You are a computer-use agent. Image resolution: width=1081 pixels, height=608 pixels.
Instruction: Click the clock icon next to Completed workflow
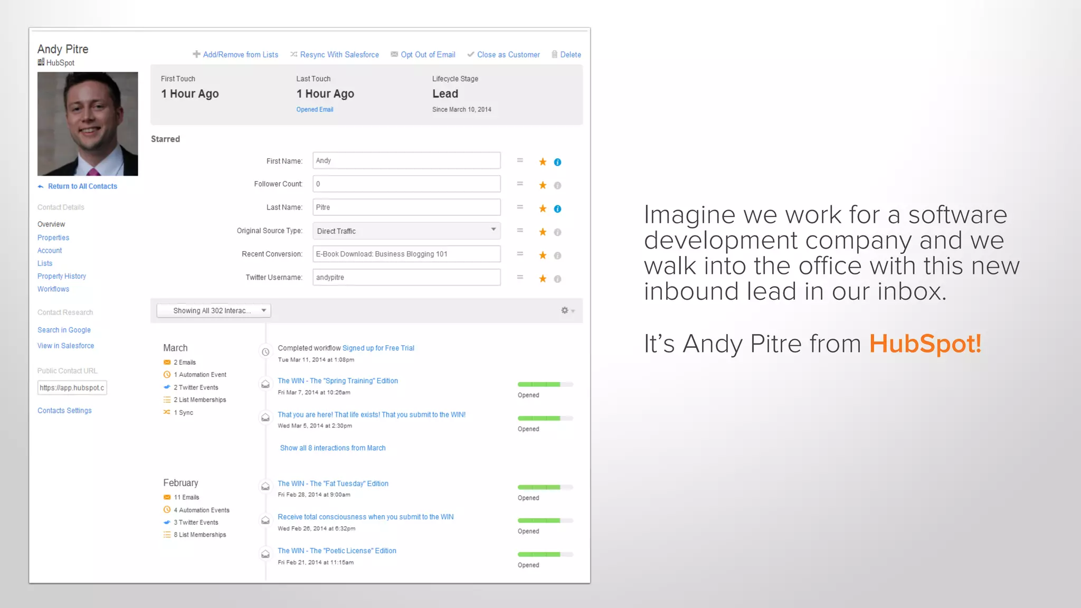(x=265, y=352)
